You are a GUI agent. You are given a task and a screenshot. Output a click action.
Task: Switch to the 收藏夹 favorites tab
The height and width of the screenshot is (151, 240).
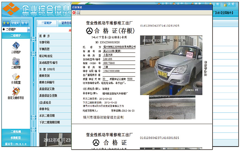coord(15,23)
